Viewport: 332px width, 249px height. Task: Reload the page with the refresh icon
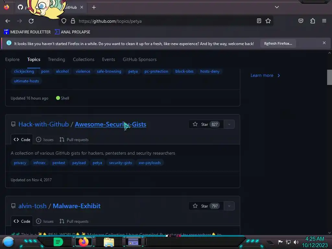click(x=31, y=21)
